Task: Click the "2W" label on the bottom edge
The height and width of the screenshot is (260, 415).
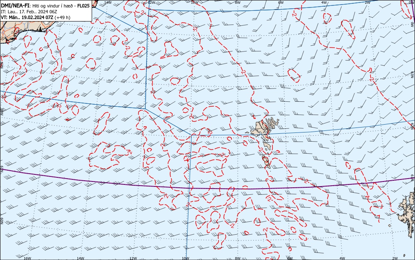Action: pyautogui.click(x=395, y=258)
